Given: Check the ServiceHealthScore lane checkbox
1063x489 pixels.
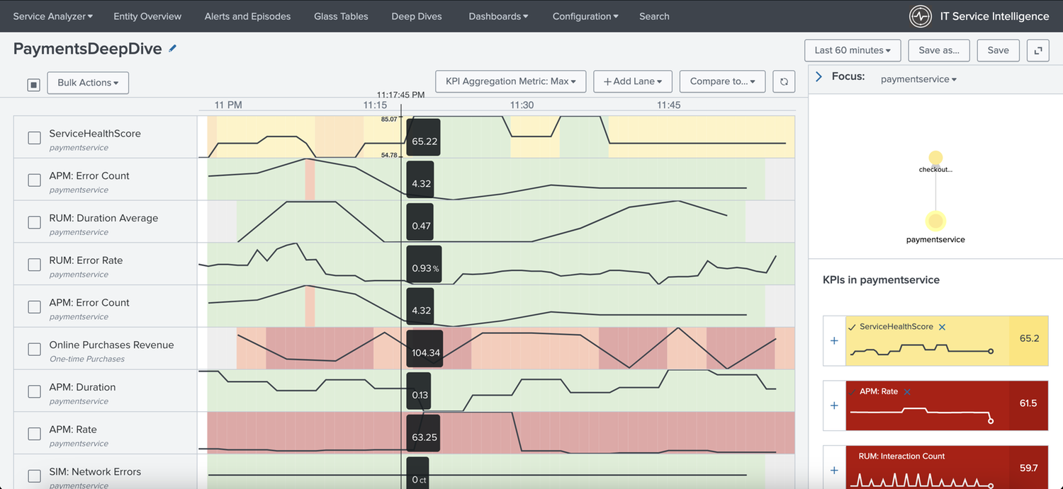Looking at the screenshot, I should pyautogui.click(x=34, y=138).
